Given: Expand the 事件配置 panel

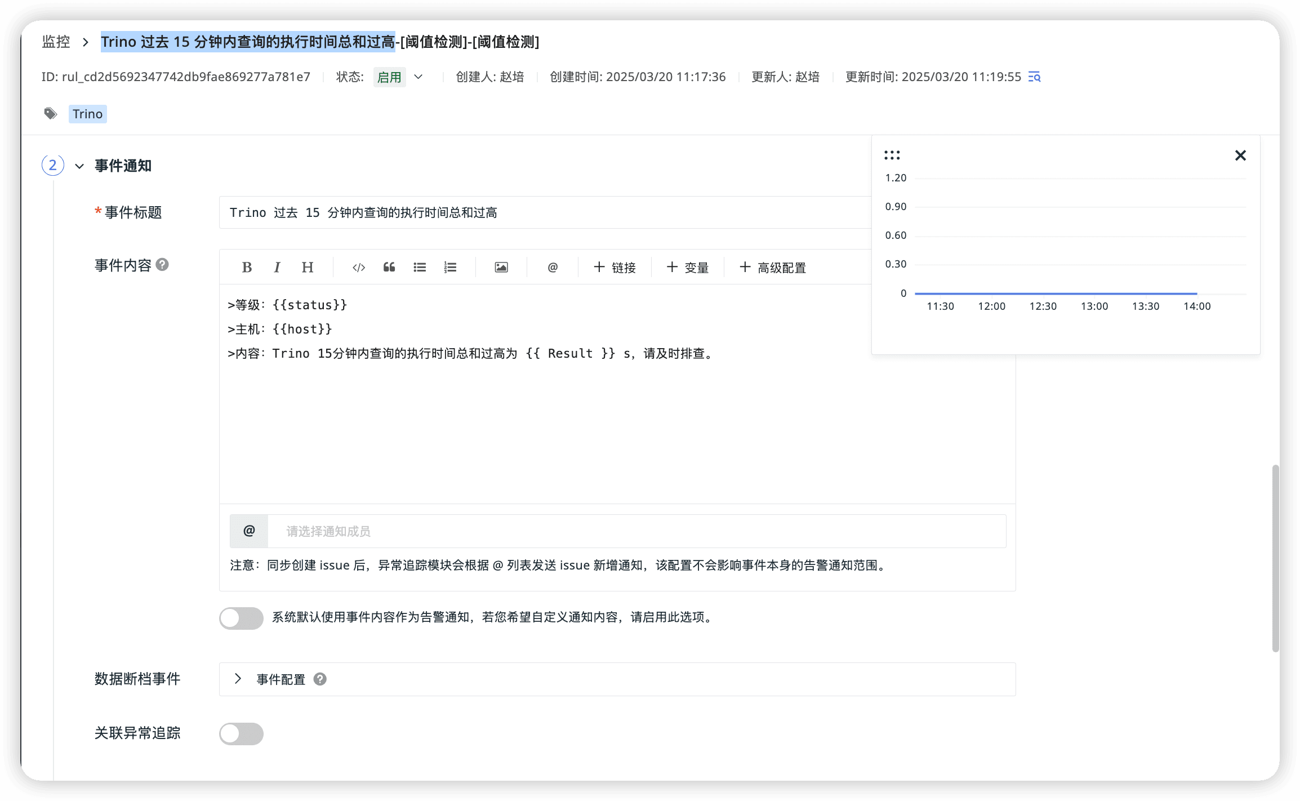Looking at the screenshot, I should (238, 679).
